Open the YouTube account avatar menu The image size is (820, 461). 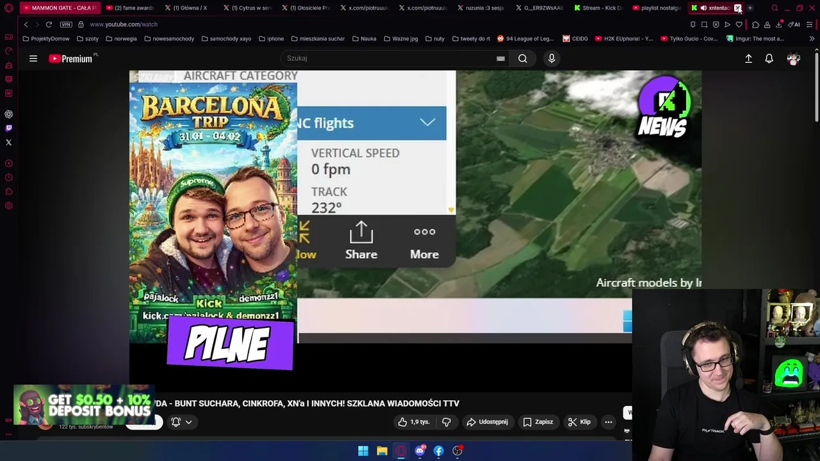coord(794,58)
